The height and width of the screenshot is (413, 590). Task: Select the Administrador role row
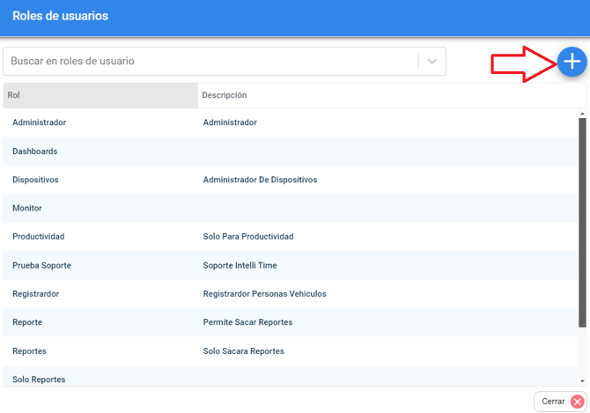[x=40, y=122]
